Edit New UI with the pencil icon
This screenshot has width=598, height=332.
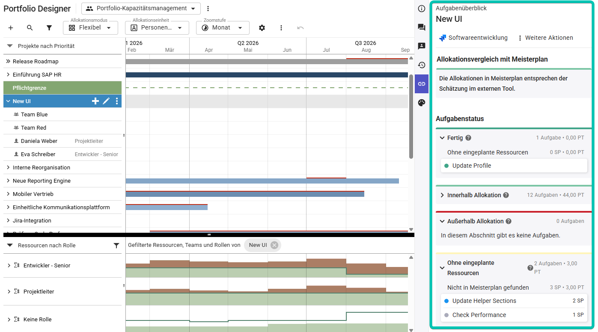pos(106,101)
